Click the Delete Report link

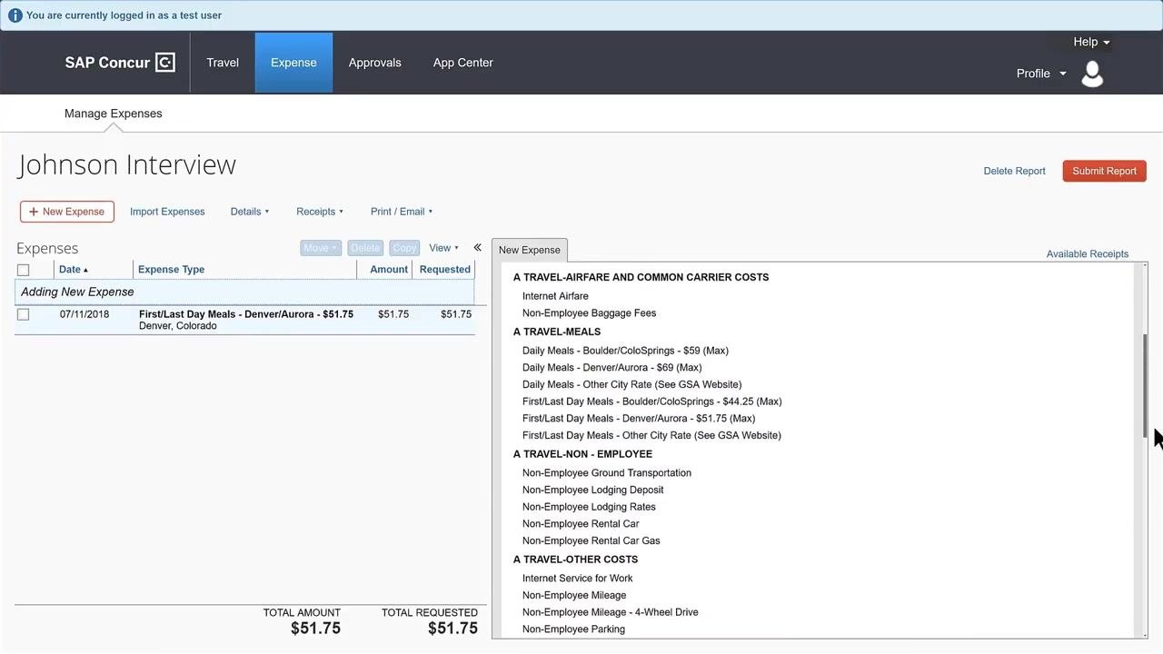point(1014,171)
